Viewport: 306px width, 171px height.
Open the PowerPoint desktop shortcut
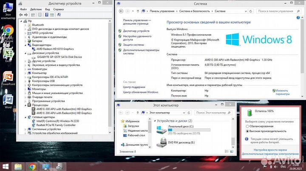(x=8, y=78)
